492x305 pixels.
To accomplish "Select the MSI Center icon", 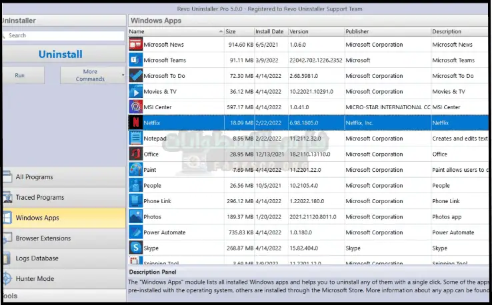I will 135,107.
